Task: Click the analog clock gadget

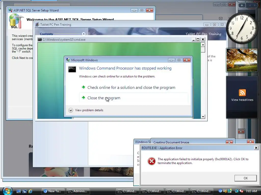Action: (242, 28)
